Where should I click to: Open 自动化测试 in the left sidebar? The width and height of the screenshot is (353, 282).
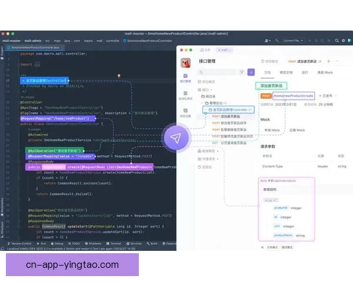click(185, 96)
